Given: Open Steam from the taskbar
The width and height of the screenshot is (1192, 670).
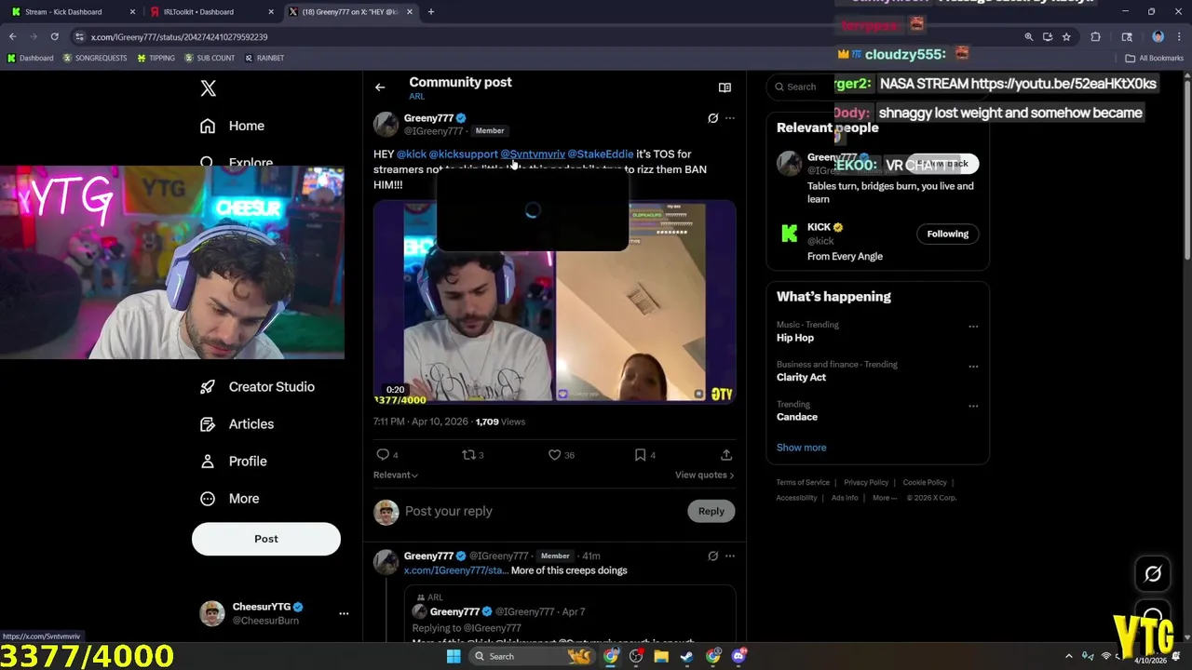Looking at the screenshot, I should click(686, 656).
